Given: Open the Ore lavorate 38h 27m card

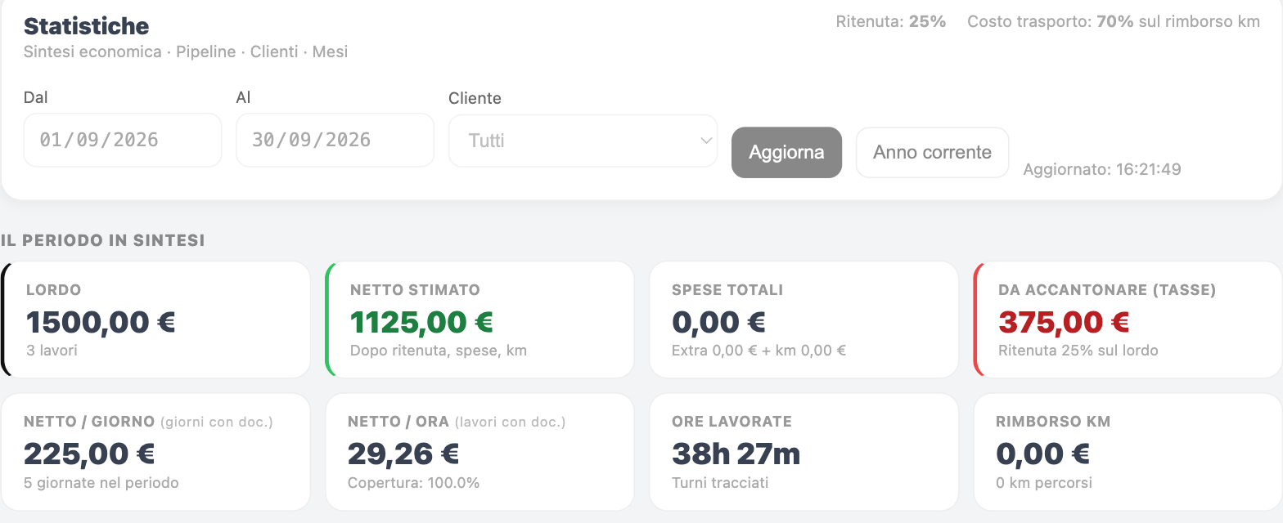Looking at the screenshot, I should (x=804, y=452).
